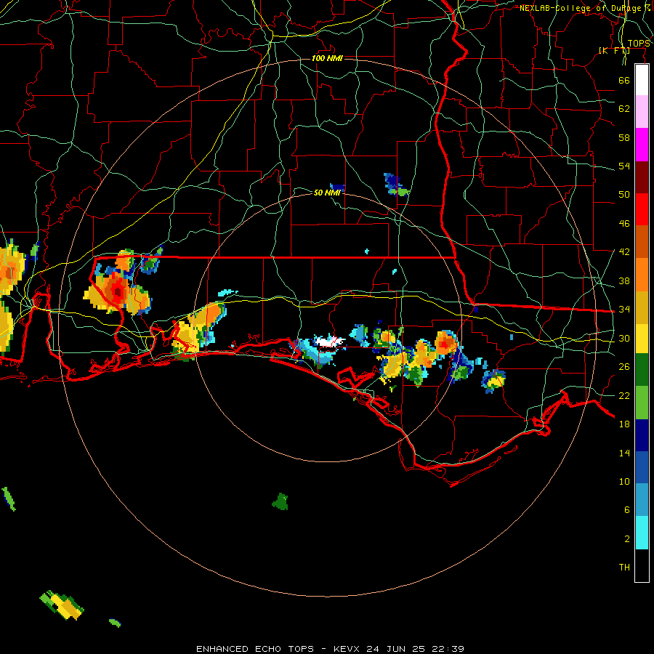Click the 26 legend value
654x654 pixels.
[624, 367]
